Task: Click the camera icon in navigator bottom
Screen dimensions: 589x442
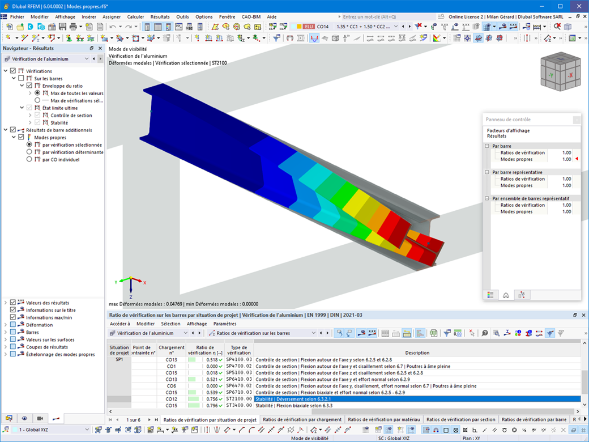Action: [40, 418]
